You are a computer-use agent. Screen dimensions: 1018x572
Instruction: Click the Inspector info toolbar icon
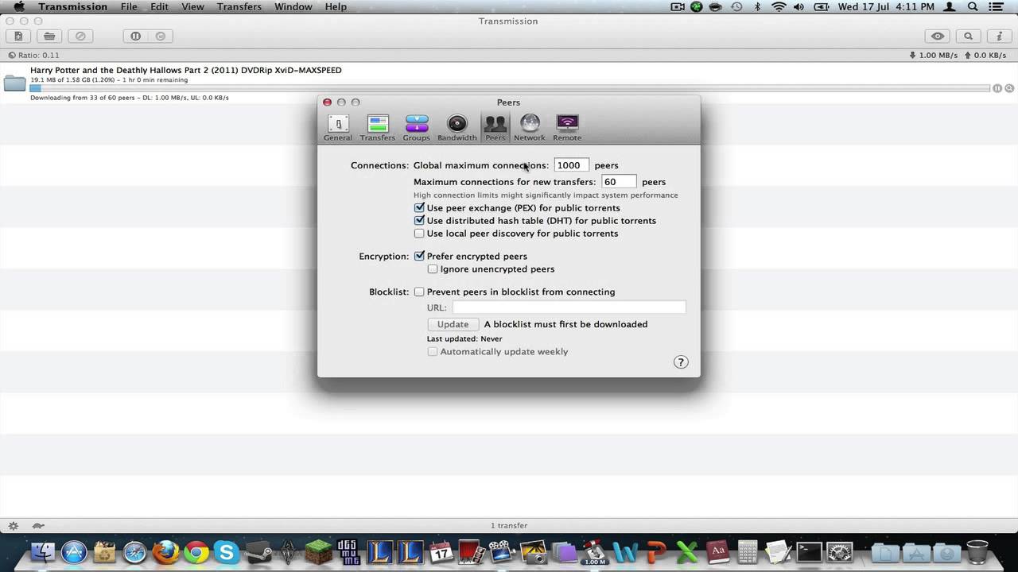998,36
